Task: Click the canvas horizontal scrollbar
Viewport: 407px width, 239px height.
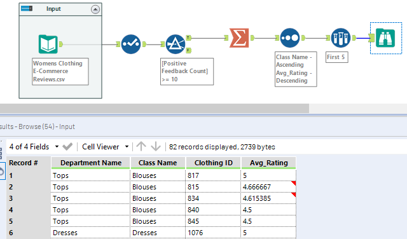Action: (155, 109)
